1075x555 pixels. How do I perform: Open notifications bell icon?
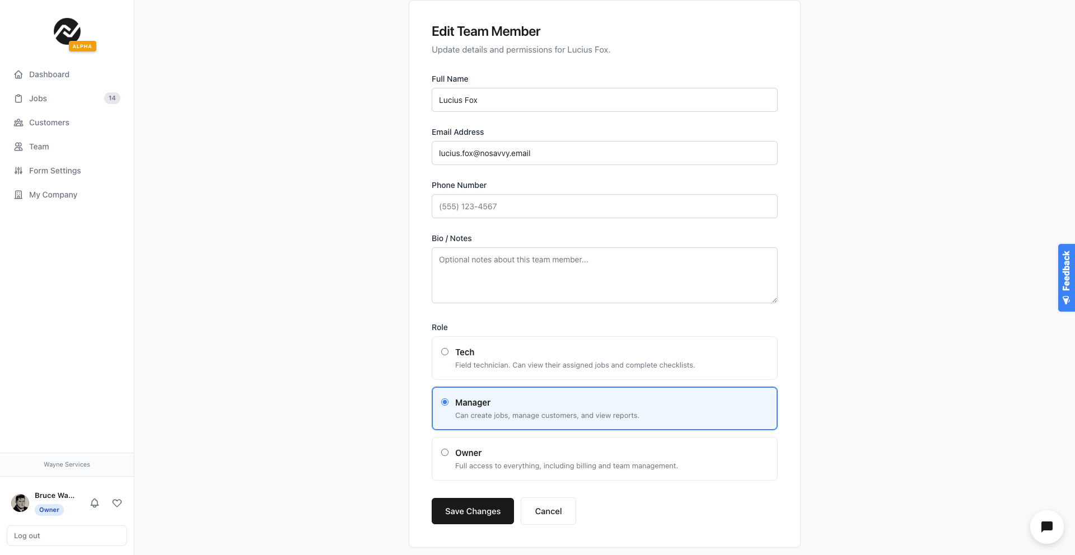(x=95, y=503)
